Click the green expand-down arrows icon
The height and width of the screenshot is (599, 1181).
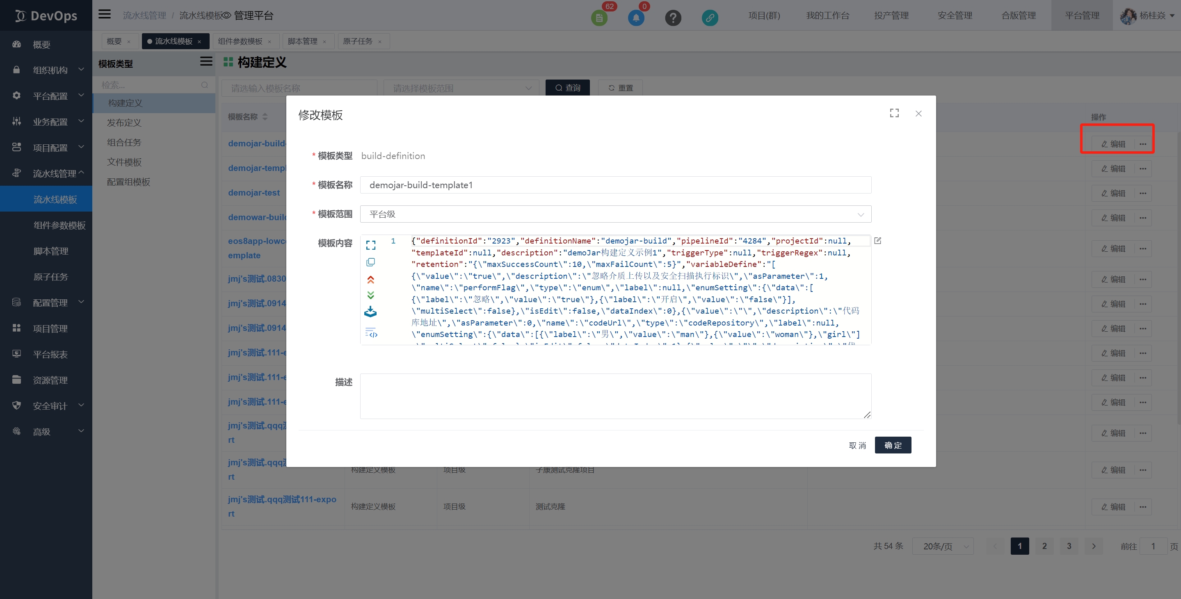370,295
